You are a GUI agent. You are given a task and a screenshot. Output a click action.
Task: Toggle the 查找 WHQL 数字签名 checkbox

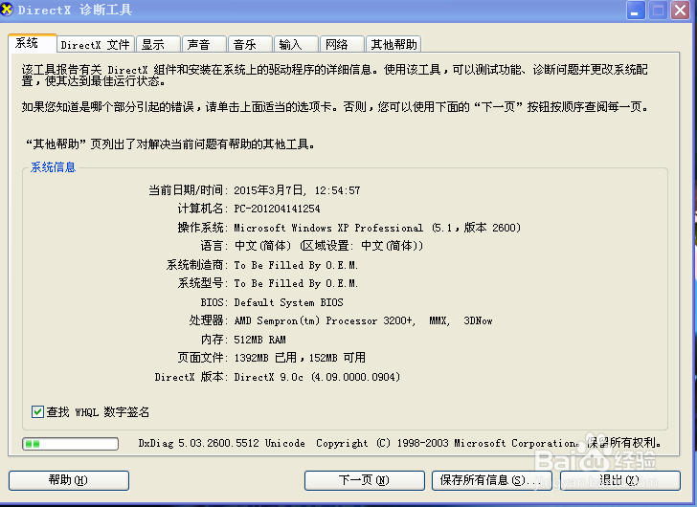click(37, 412)
